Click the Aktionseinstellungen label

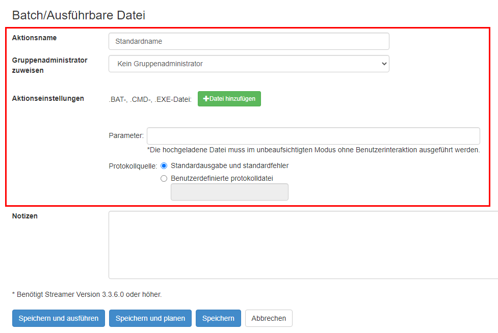pos(48,98)
